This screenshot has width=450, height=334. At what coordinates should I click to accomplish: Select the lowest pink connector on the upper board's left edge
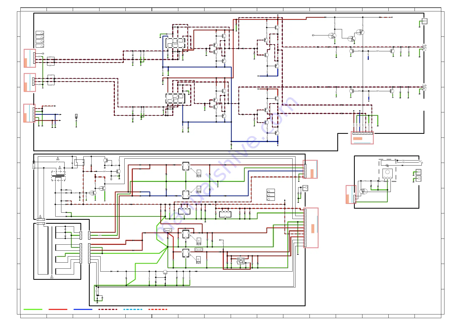click(x=29, y=113)
